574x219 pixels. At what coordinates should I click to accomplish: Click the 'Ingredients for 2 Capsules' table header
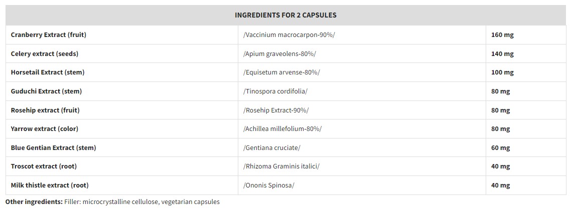[x=285, y=15]
